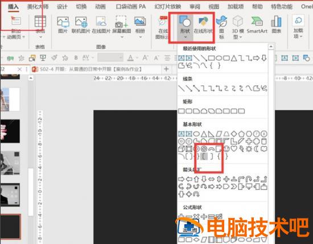Viewport: 313px width, 244px height.
Task: Click the font color A button
Action: coord(130,58)
